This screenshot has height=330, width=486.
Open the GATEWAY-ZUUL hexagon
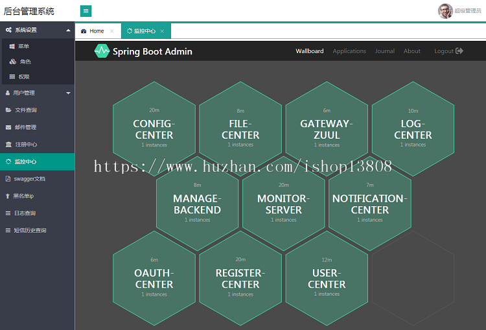327,129
